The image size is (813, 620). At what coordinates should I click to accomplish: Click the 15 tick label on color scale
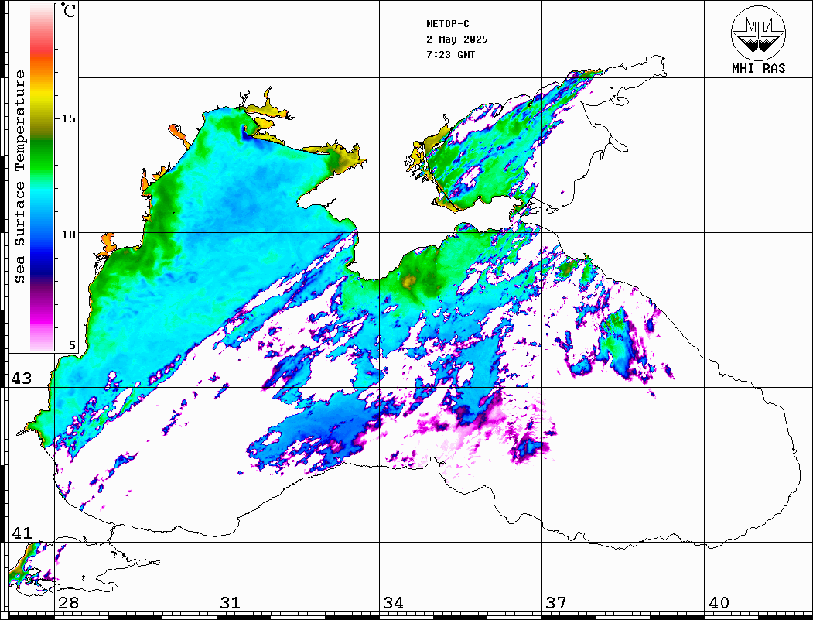click(x=68, y=118)
